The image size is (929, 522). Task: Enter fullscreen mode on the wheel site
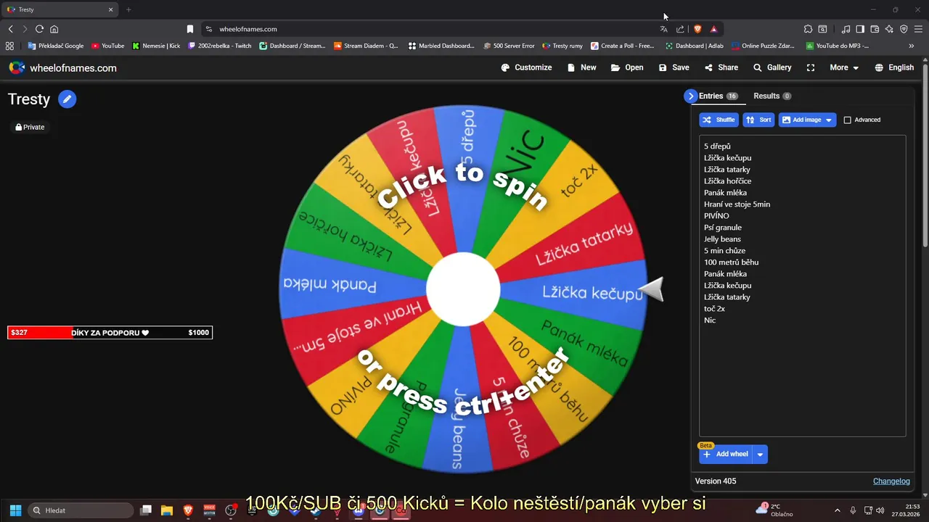coord(811,67)
